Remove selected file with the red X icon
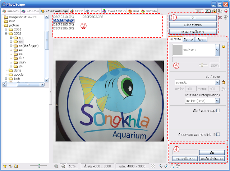Viewport: 230px width, 171px height. (220, 18)
